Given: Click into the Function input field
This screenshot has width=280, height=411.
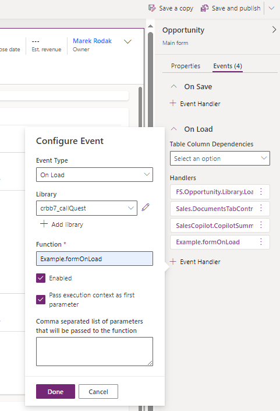Looking at the screenshot, I should (94, 259).
